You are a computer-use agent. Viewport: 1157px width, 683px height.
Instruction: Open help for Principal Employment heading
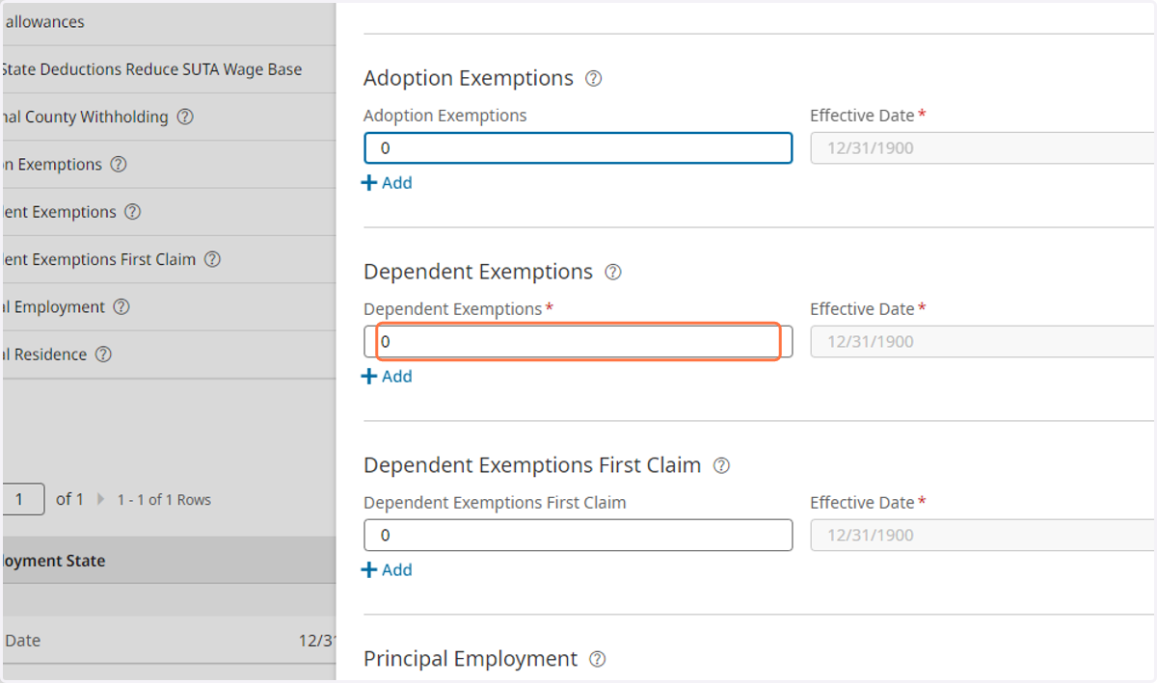[598, 660]
